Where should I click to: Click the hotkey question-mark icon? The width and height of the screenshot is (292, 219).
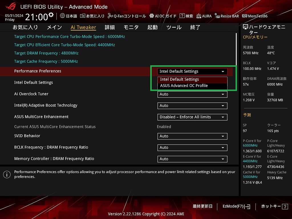[285, 206]
